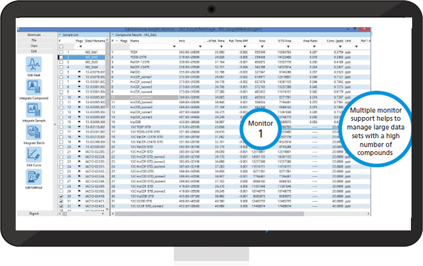Click the flag icon on sample row 5
Viewport: 423px width, 266px height.
coord(79,72)
